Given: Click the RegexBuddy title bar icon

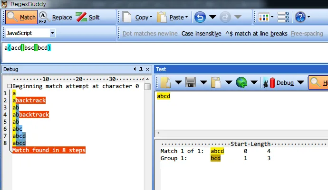Looking at the screenshot, I should tap(4, 4).
